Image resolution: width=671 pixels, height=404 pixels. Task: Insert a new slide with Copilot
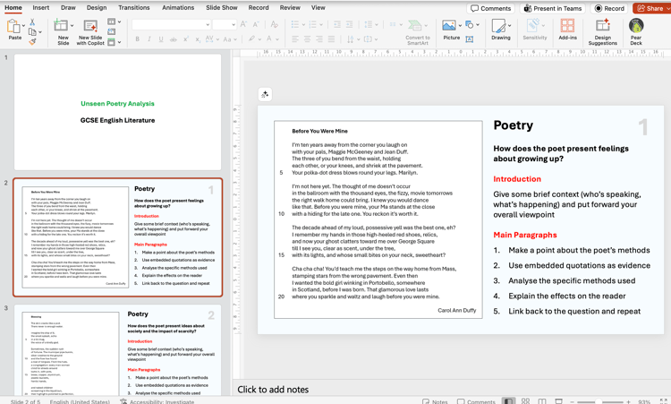tap(90, 26)
